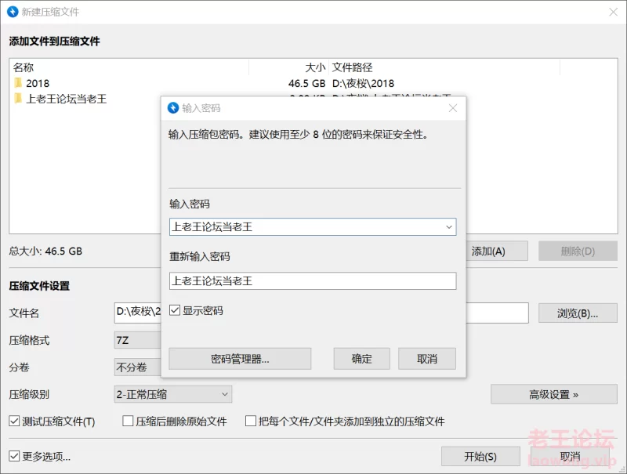Select the 上老王论坛当老王 folder icon
This screenshot has width=627, height=474.
(18, 99)
